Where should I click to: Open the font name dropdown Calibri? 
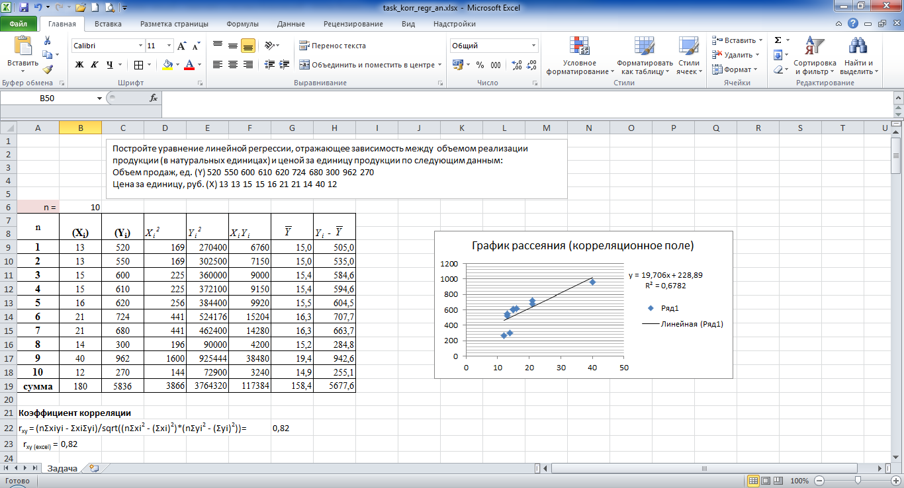click(140, 46)
